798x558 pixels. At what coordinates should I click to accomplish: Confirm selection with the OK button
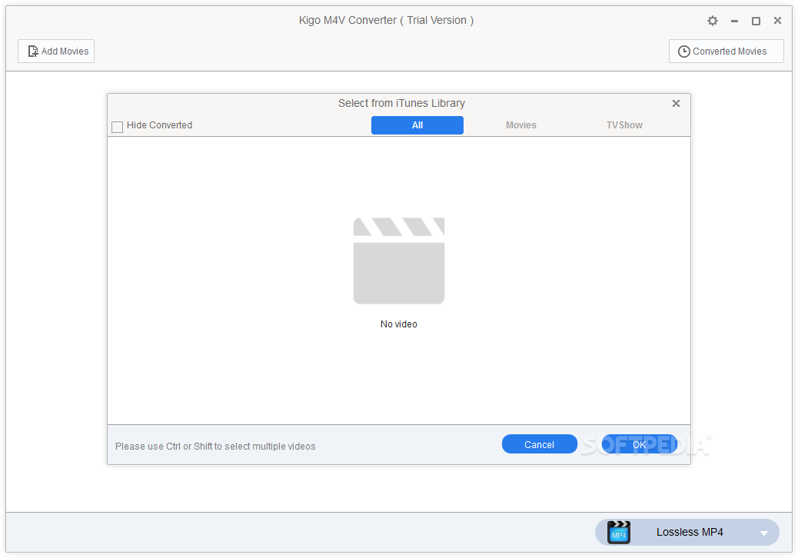(639, 444)
